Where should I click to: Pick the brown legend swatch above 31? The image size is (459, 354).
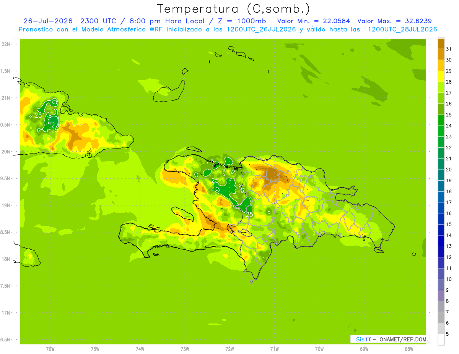point(441,44)
